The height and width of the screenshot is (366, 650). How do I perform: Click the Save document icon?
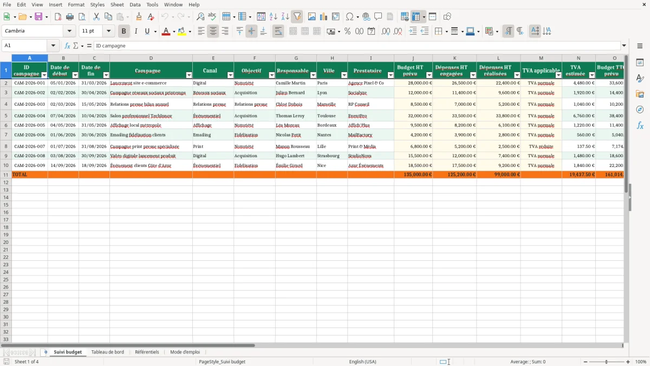coord(38,17)
